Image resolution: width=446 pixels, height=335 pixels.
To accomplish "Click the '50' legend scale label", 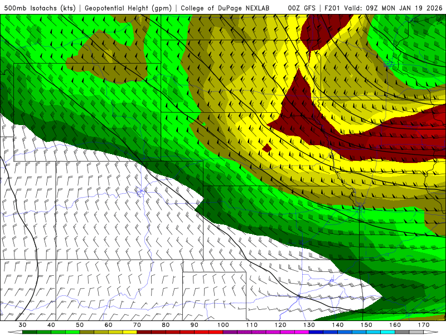I will [80, 325].
